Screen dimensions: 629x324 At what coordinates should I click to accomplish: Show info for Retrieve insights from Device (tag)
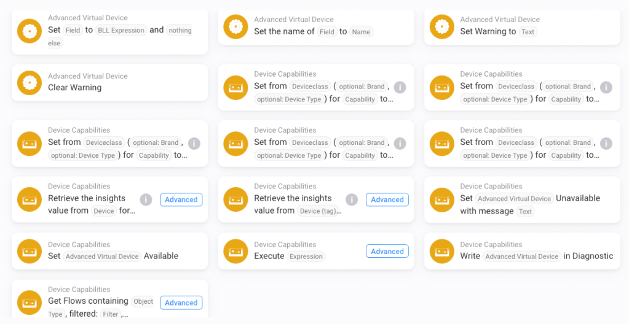click(352, 199)
